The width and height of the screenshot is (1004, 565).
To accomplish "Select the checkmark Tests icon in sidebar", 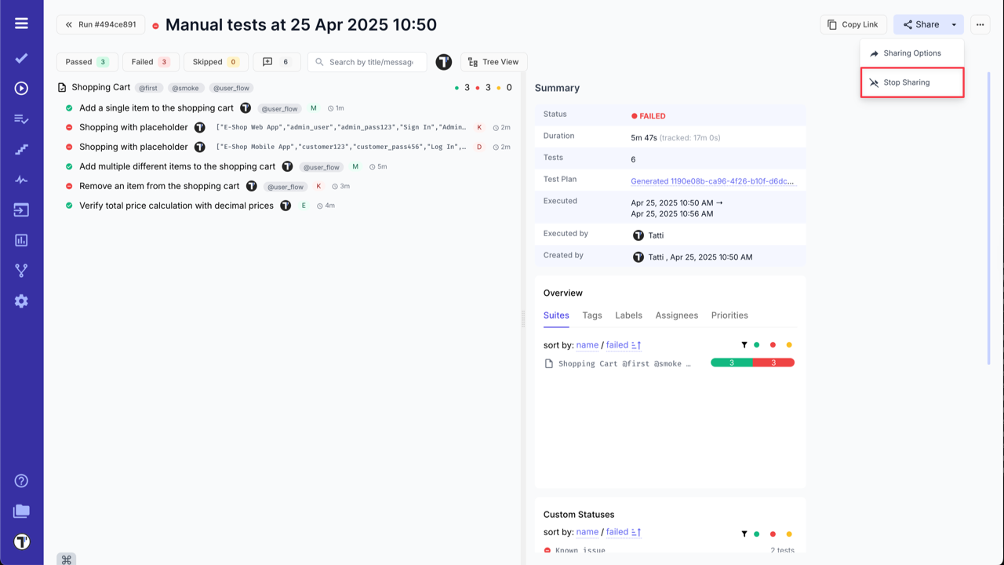I will click(x=21, y=56).
